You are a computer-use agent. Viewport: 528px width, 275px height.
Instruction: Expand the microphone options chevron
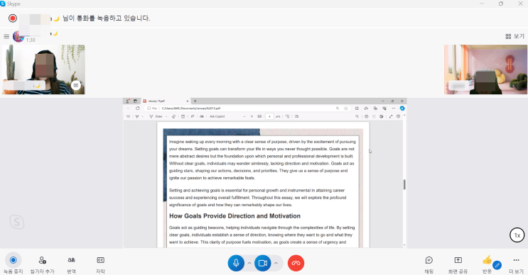point(249,263)
